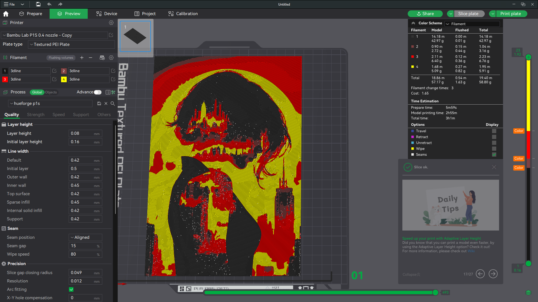Open AMS filament sync icon
The height and width of the screenshot is (302, 538).
tap(102, 58)
